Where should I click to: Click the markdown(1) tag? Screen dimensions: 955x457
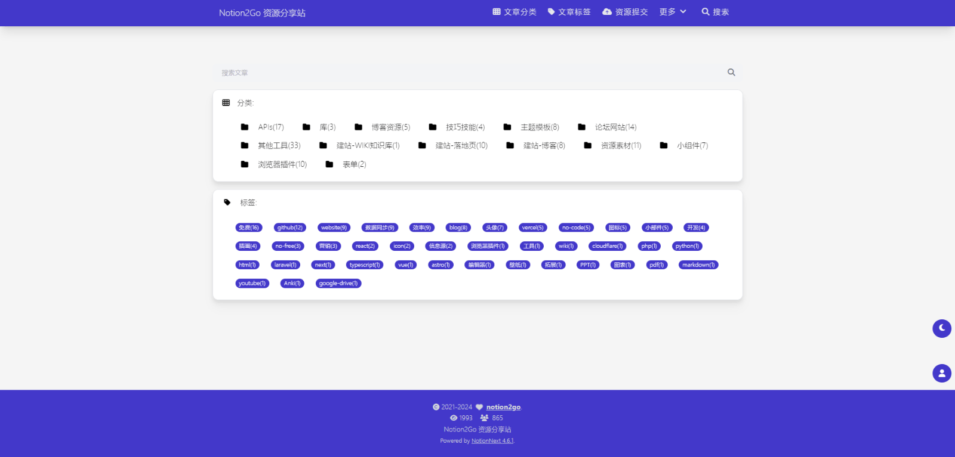698,265
